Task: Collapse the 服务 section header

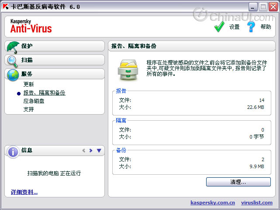Action: pyautogui.click(x=55, y=74)
